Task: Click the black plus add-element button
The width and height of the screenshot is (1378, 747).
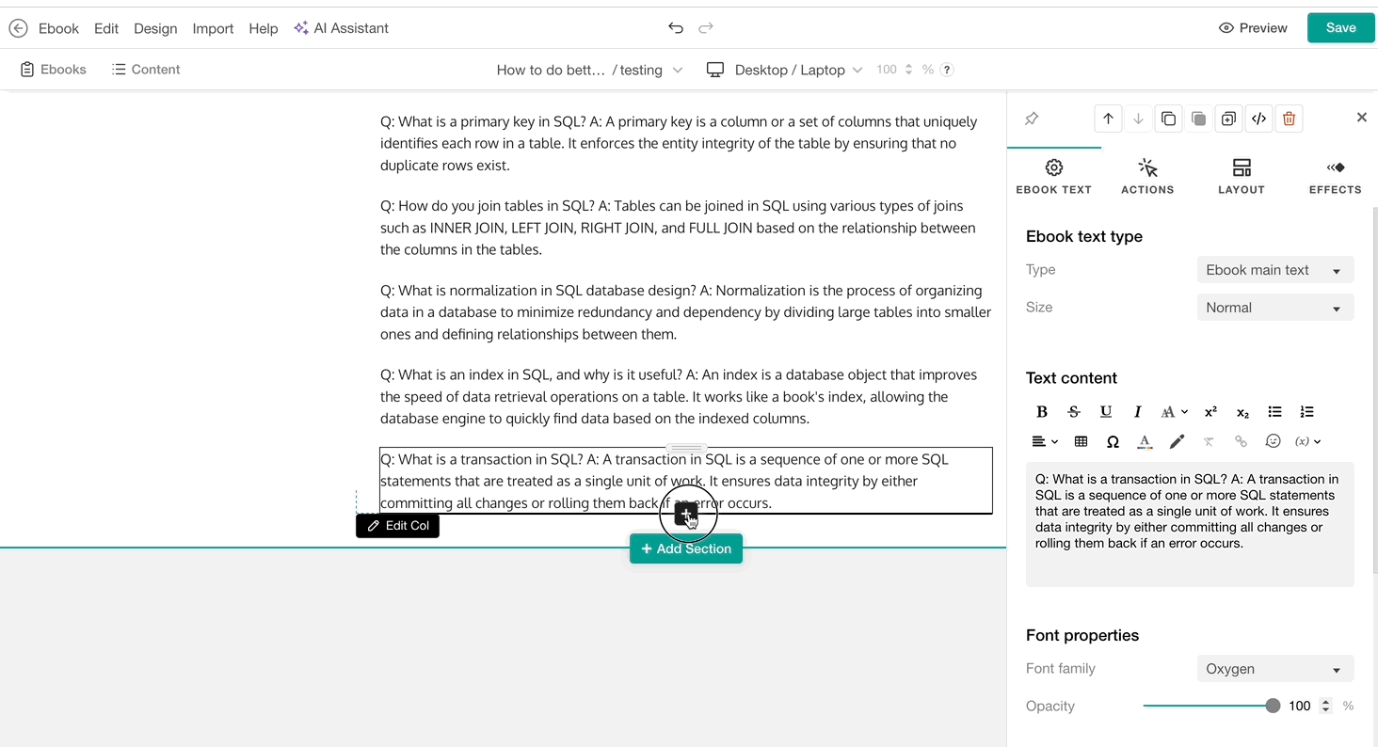Action: [686, 515]
